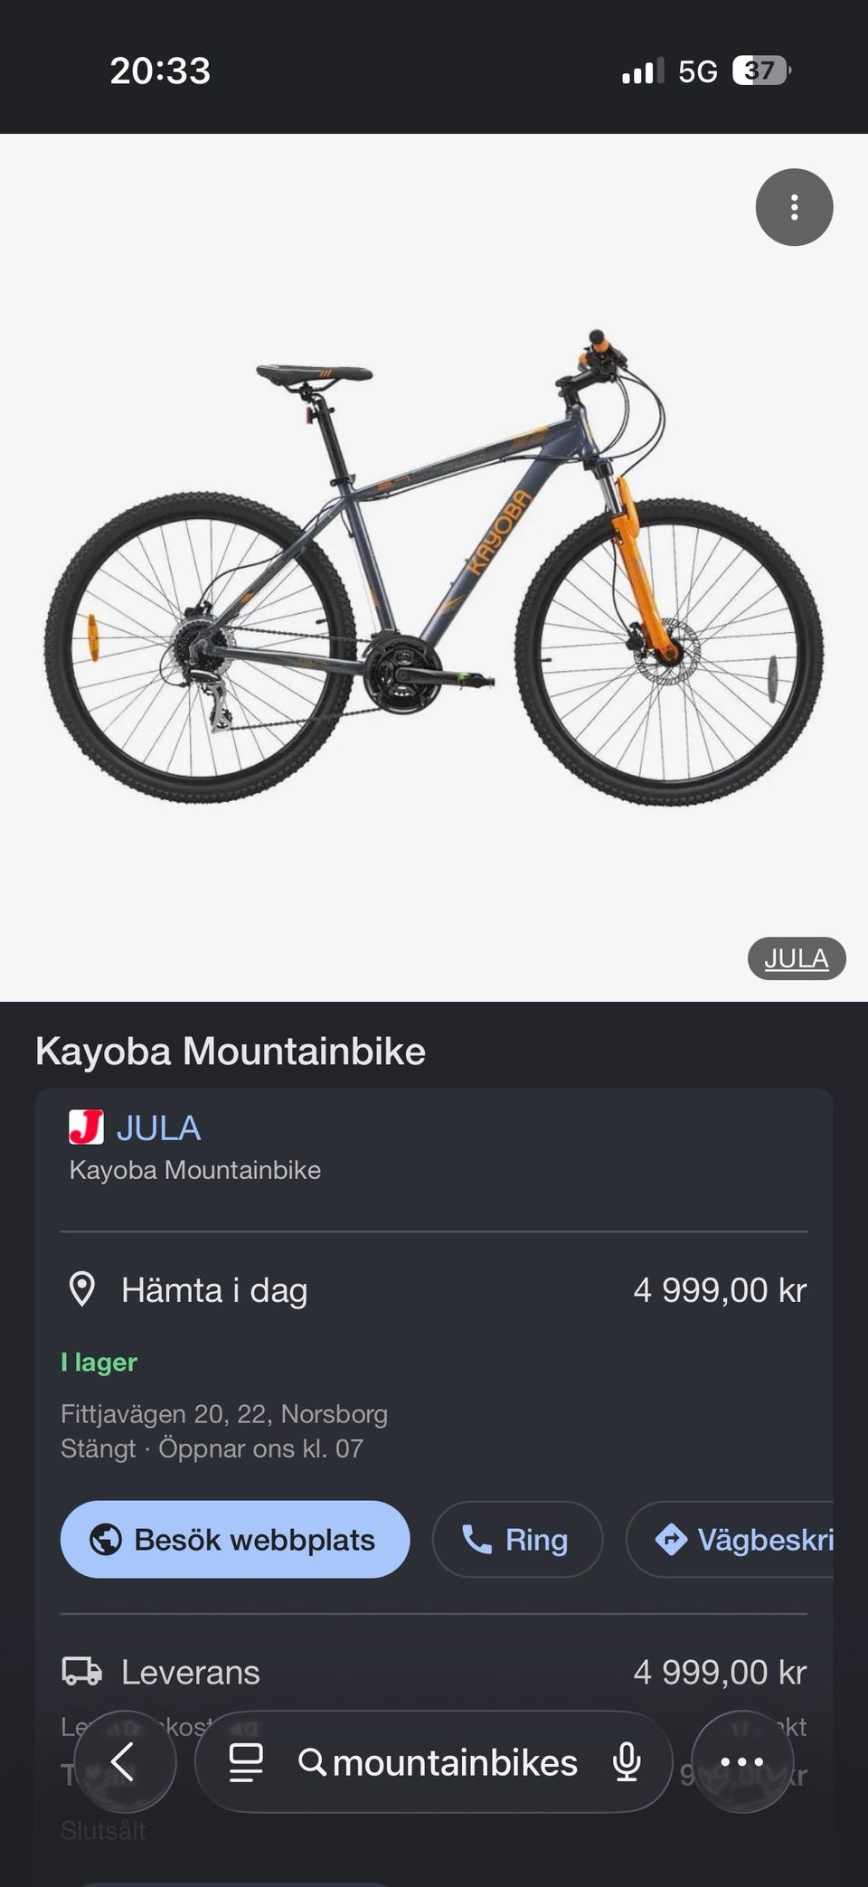868x1887 pixels.
Task: Open the three-dot options menu over the image
Action: [x=794, y=207]
